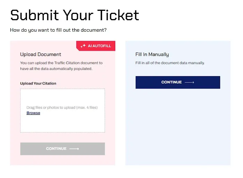The width and height of the screenshot is (243, 178).
Task: Click the Traffic Citation upload description text
Action: [x=61, y=63]
